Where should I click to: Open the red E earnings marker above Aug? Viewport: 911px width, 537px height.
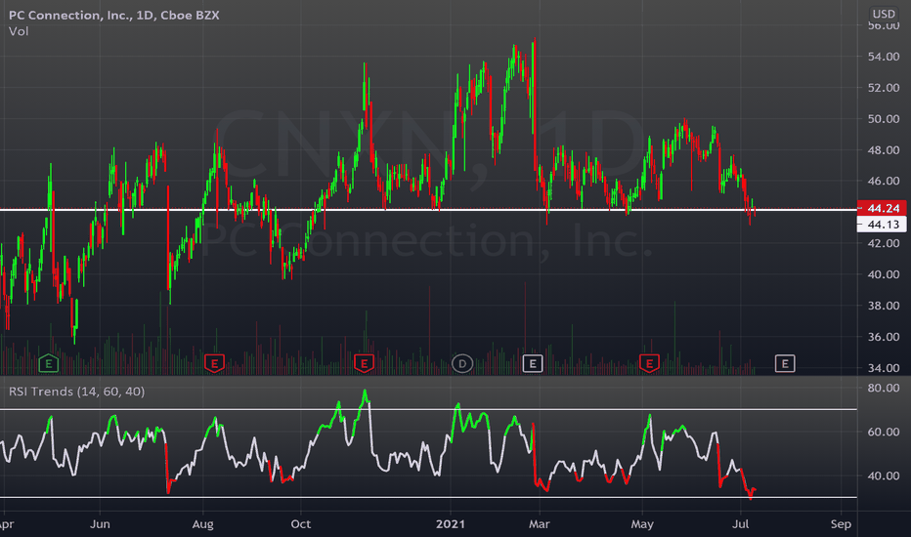214,364
